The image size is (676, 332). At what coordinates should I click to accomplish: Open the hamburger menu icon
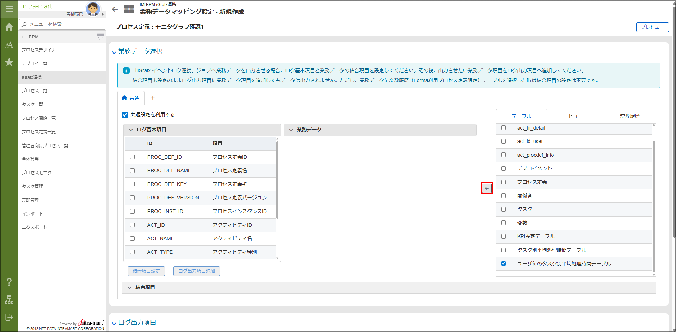click(9, 9)
